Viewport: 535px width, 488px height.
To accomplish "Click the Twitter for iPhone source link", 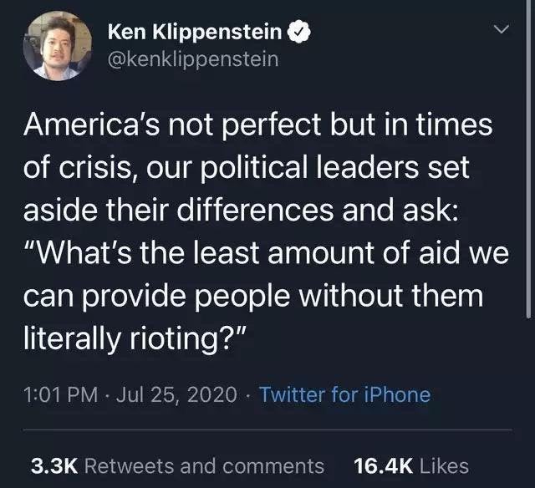I will [344, 394].
